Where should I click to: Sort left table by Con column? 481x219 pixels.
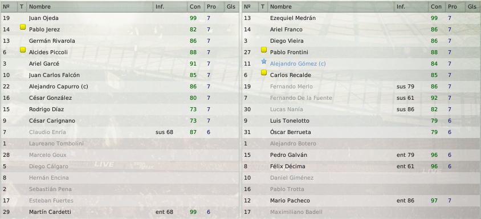pyautogui.click(x=195, y=6)
